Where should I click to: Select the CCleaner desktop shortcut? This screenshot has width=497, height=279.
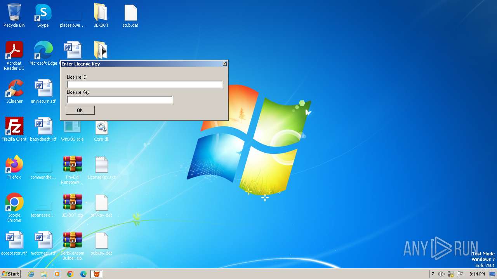(x=14, y=91)
